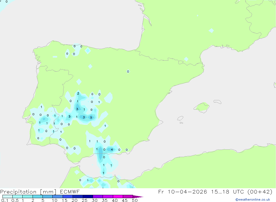Image resolution: width=276 pixels, height=202 pixels.
Task: Click the 'Precipitation [mm]' title text
Action: point(28,192)
